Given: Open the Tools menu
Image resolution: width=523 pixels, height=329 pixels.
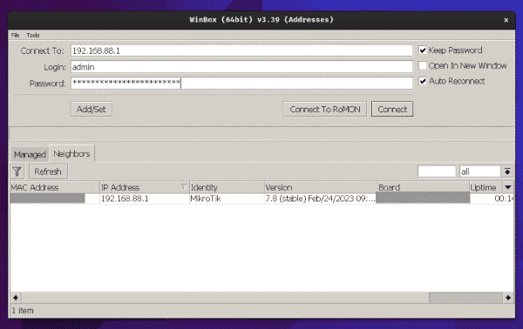Looking at the screenshot, I should click(x=33, y=35).
